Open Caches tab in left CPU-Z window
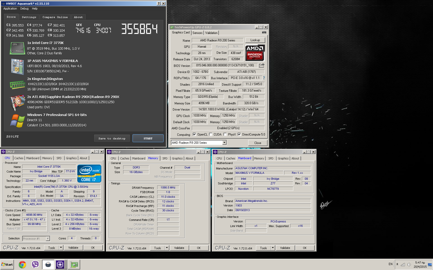Screen dimensions: 433x270 (19, 158)
